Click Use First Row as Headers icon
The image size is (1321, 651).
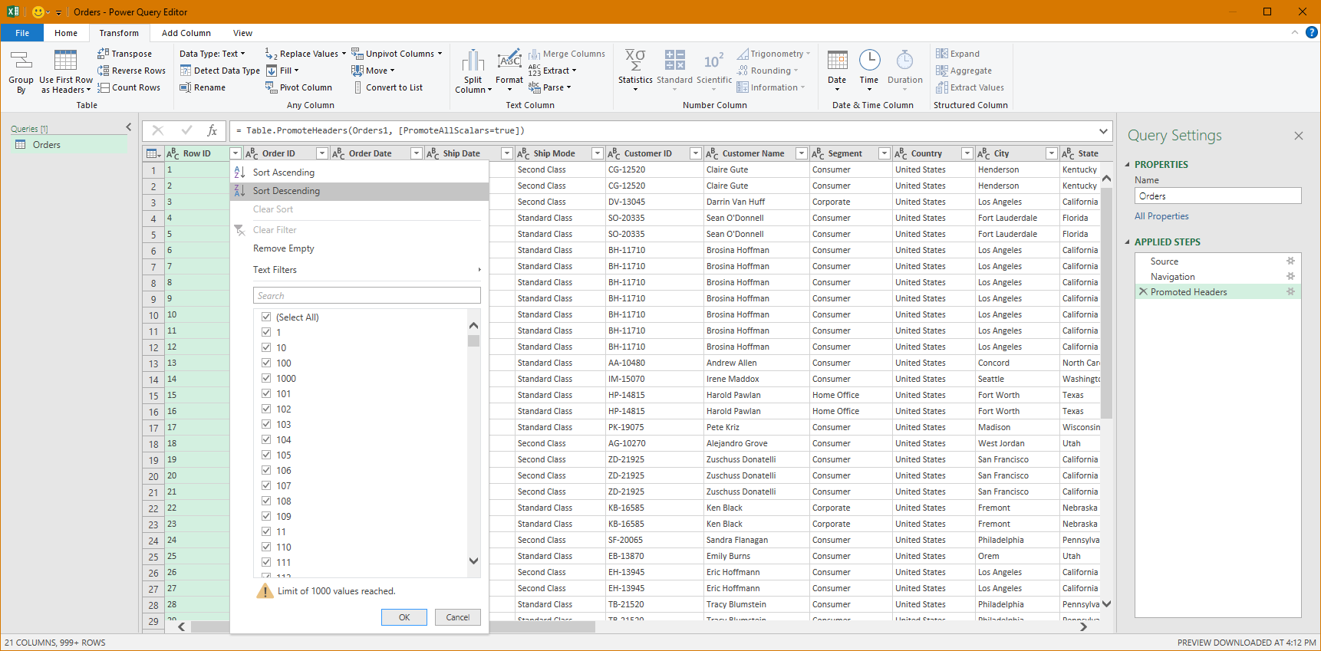click(x=65, y=61)
